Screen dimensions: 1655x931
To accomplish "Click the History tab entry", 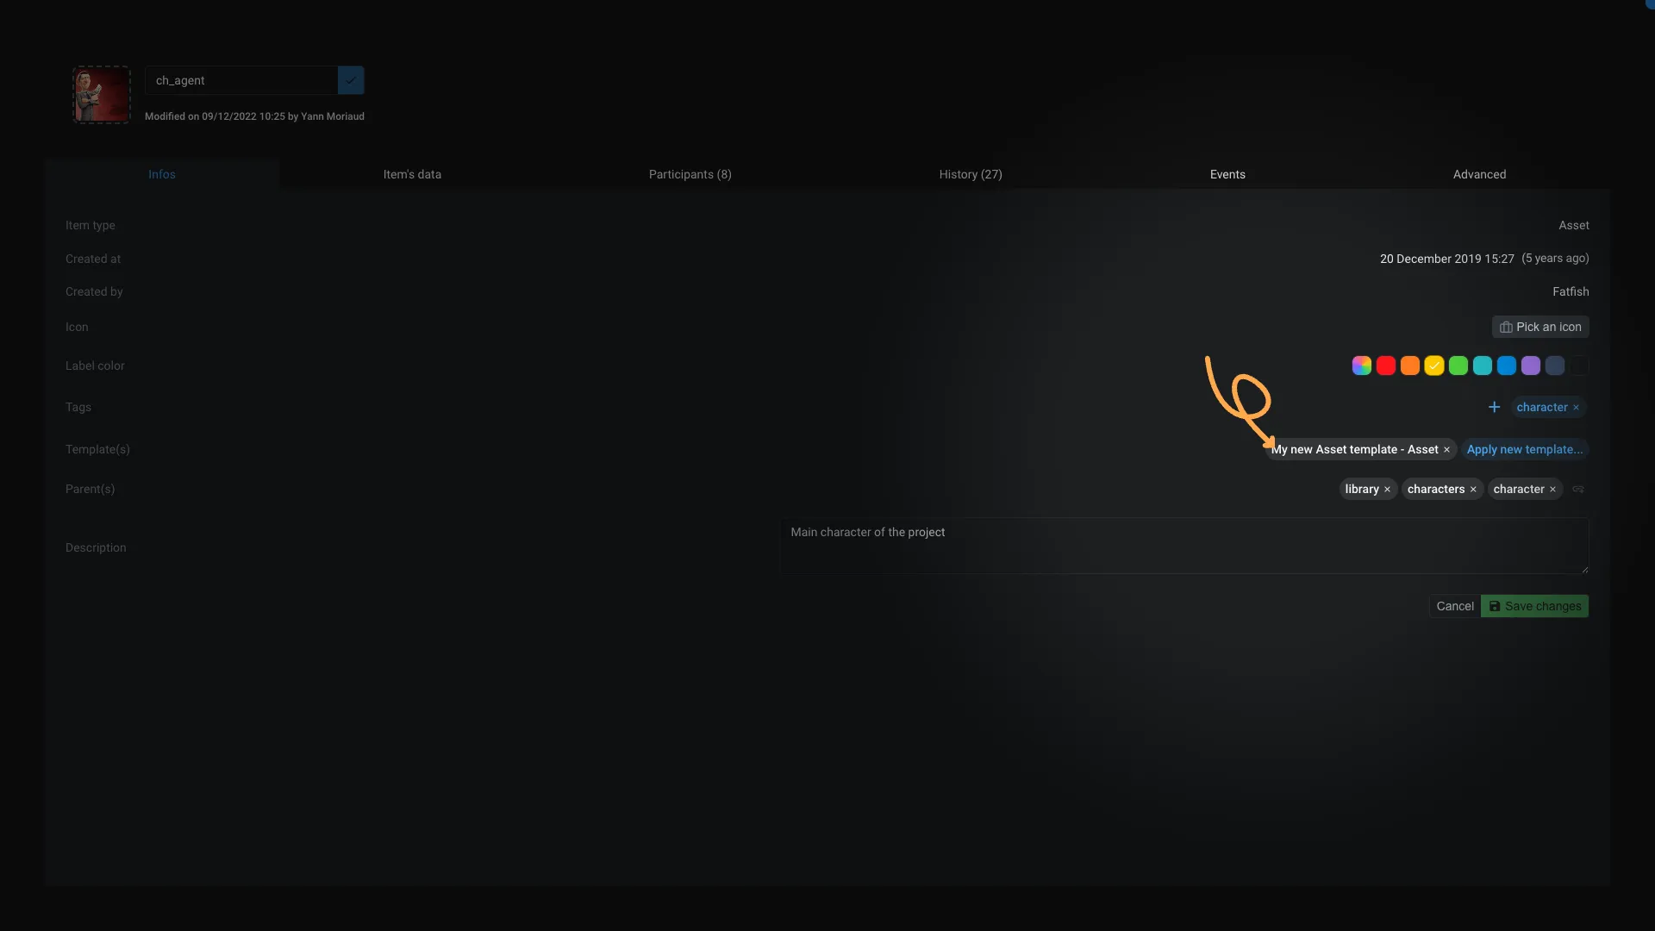I will 971,174.
